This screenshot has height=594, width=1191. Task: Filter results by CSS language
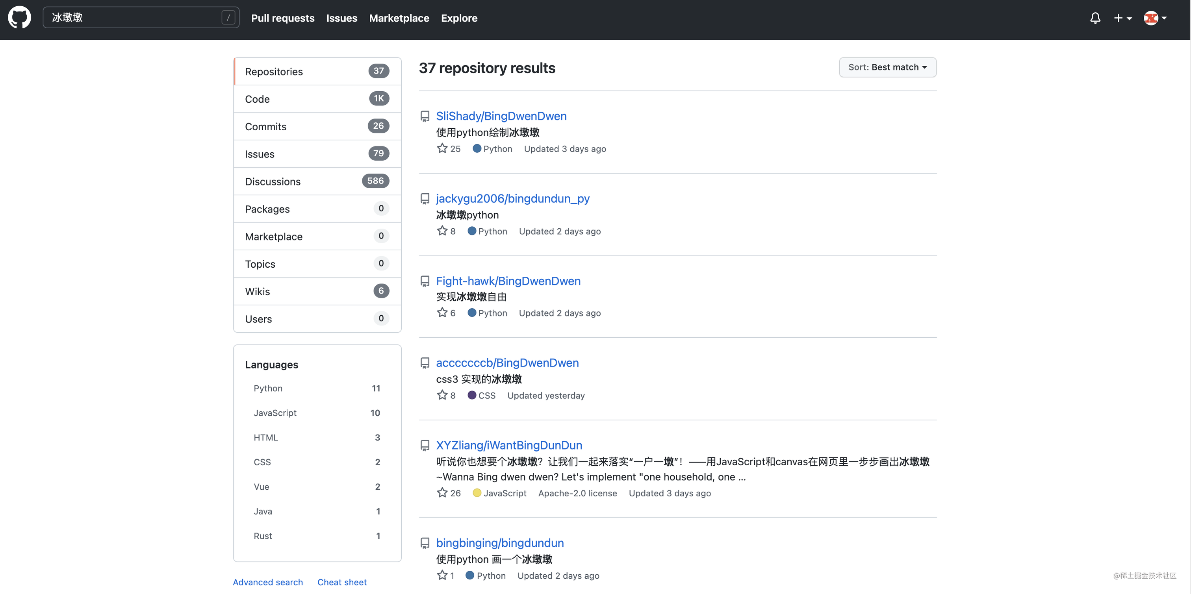317,462
